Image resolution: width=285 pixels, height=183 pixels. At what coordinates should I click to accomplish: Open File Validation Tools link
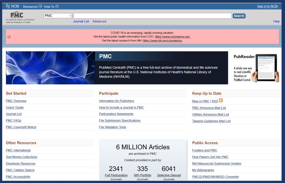[113, 127]
